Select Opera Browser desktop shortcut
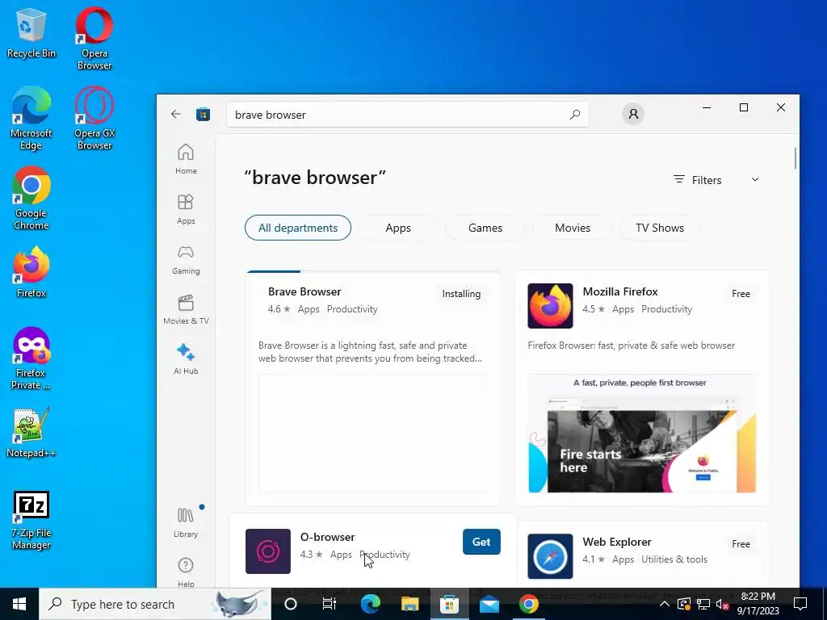 tap(94, 39)
